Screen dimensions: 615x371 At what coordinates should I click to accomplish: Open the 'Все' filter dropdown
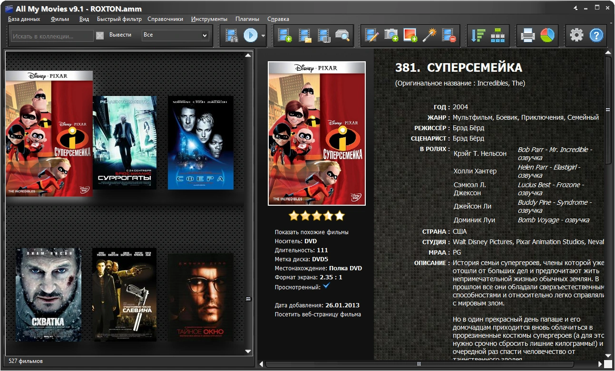click(176, 35)
